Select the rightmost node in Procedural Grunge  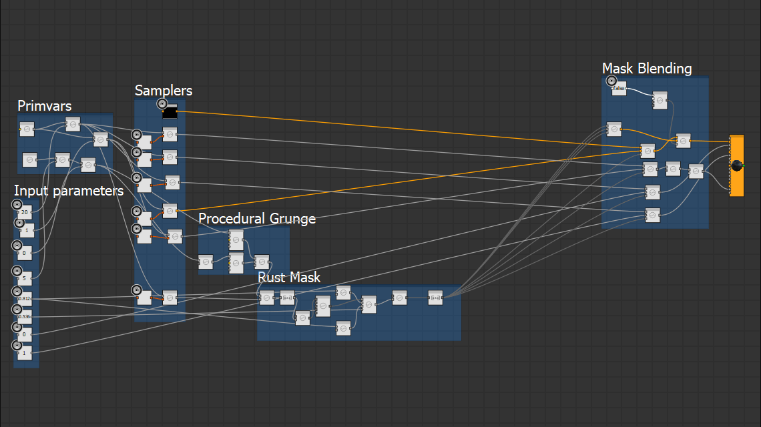[262, 262]
